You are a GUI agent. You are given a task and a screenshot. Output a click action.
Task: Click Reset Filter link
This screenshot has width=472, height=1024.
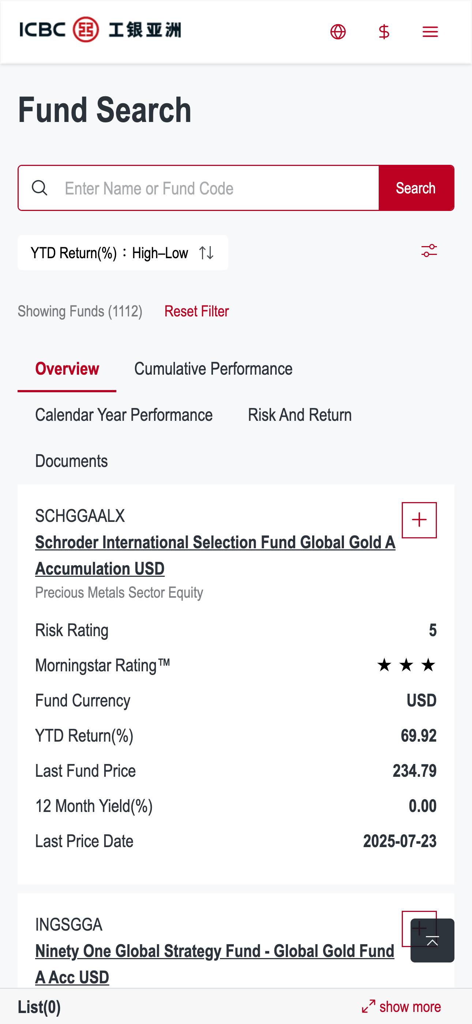[x=197, y=311]
